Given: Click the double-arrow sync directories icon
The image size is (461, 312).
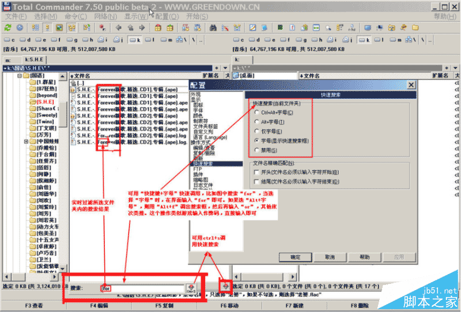Looking at the screenshot, I should tap(316, 28).
